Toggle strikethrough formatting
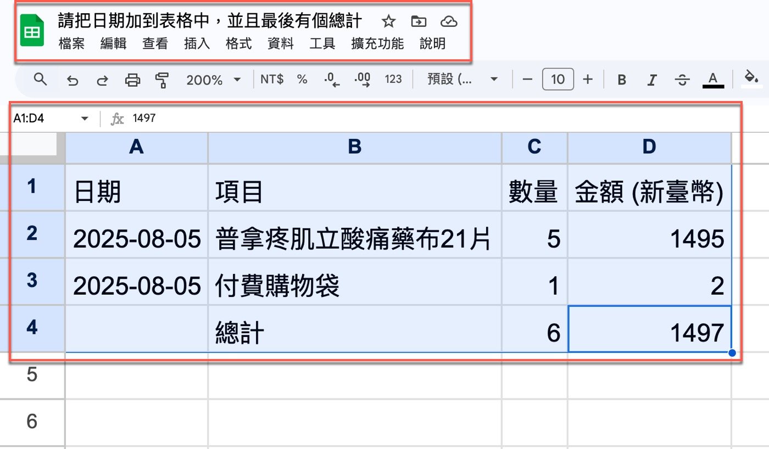Image resolution: width=769 pixels, height=449 pixels. coord(682,80)
